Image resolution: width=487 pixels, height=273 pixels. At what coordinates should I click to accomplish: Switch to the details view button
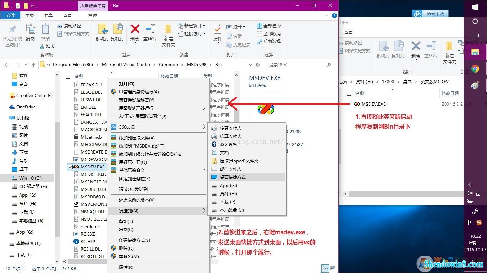325,268
